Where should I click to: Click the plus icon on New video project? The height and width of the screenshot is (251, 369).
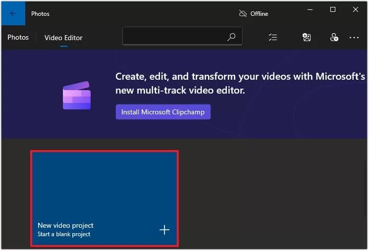(164, 230)
